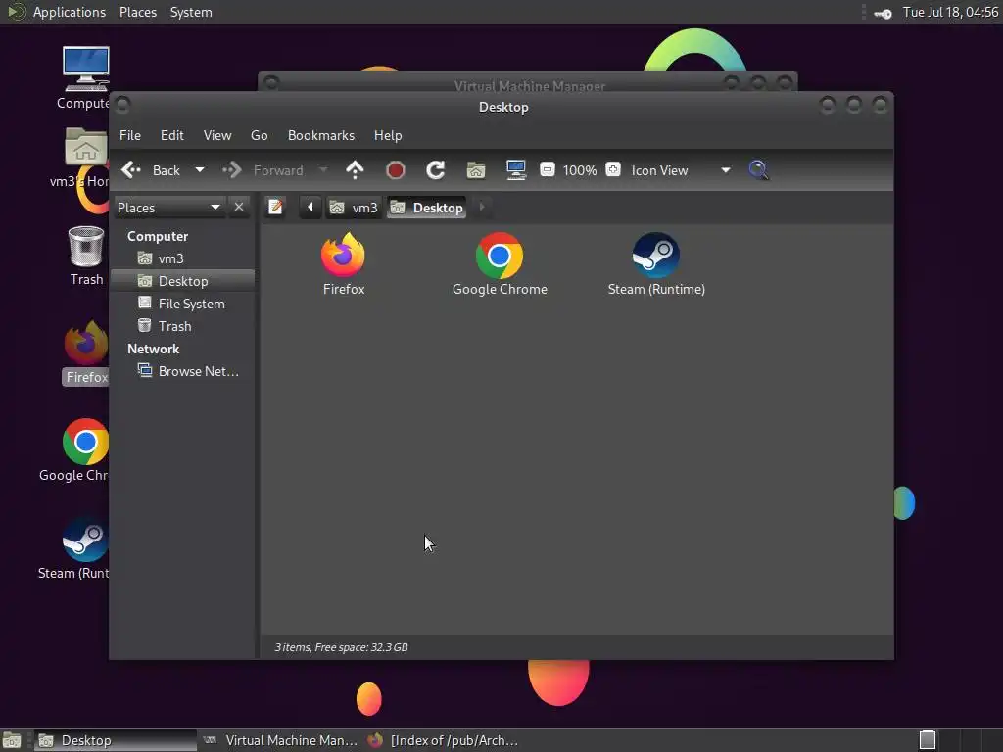Open the Places menu in top panel

click(x=138, y=12)
